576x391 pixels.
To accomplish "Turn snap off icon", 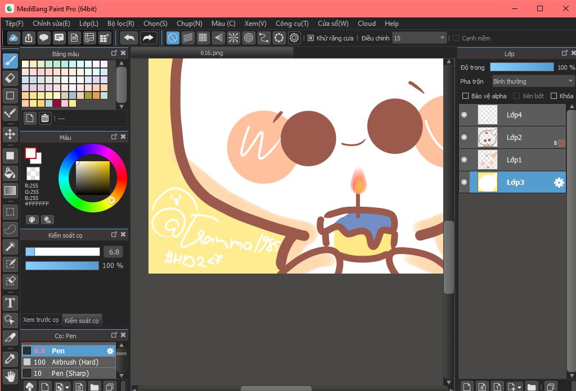I will [x=173, y=38].
